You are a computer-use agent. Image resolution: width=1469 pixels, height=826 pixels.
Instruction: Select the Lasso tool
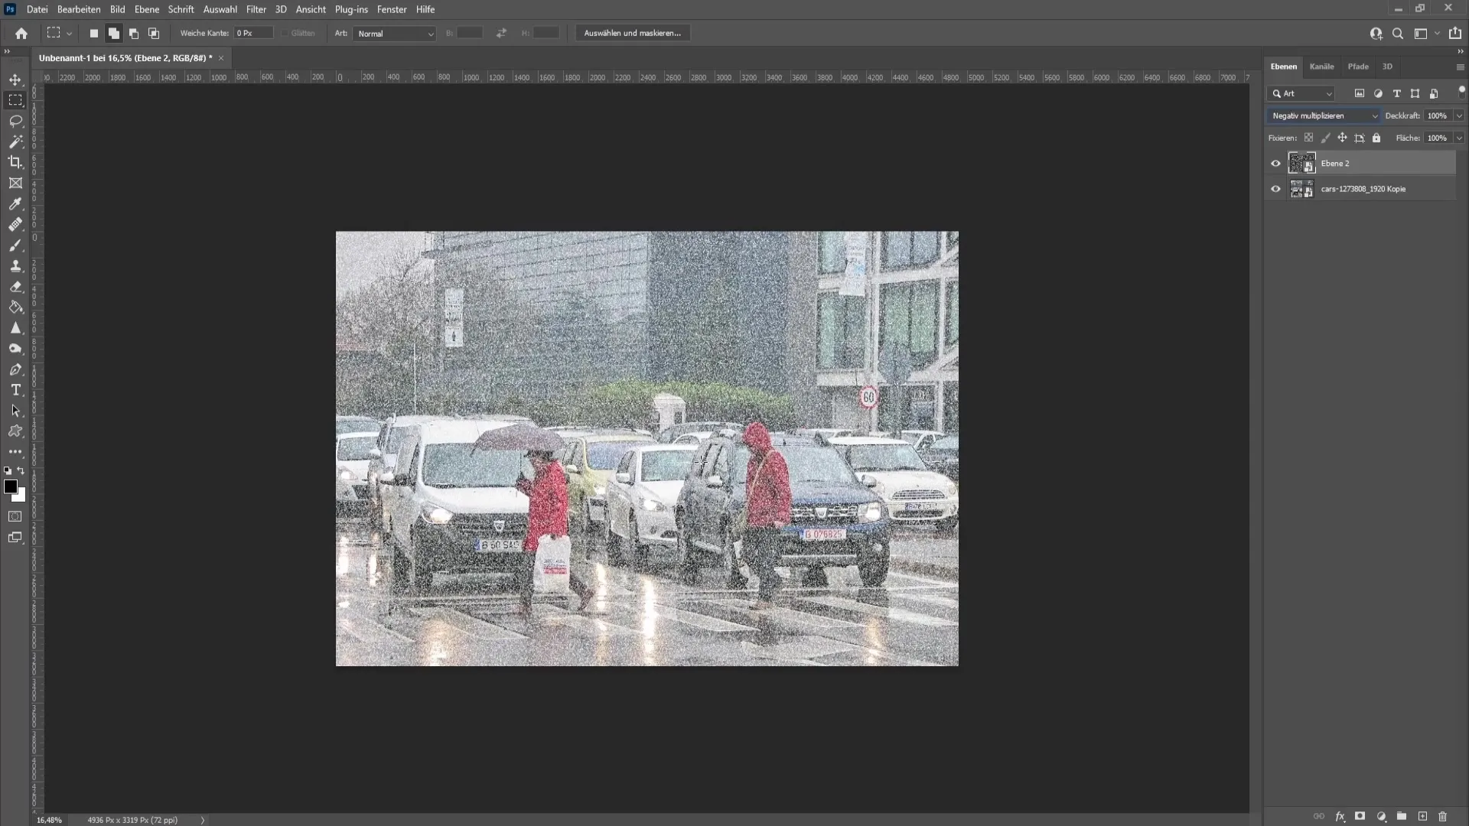pyautogui.click(x=15, y=120)
